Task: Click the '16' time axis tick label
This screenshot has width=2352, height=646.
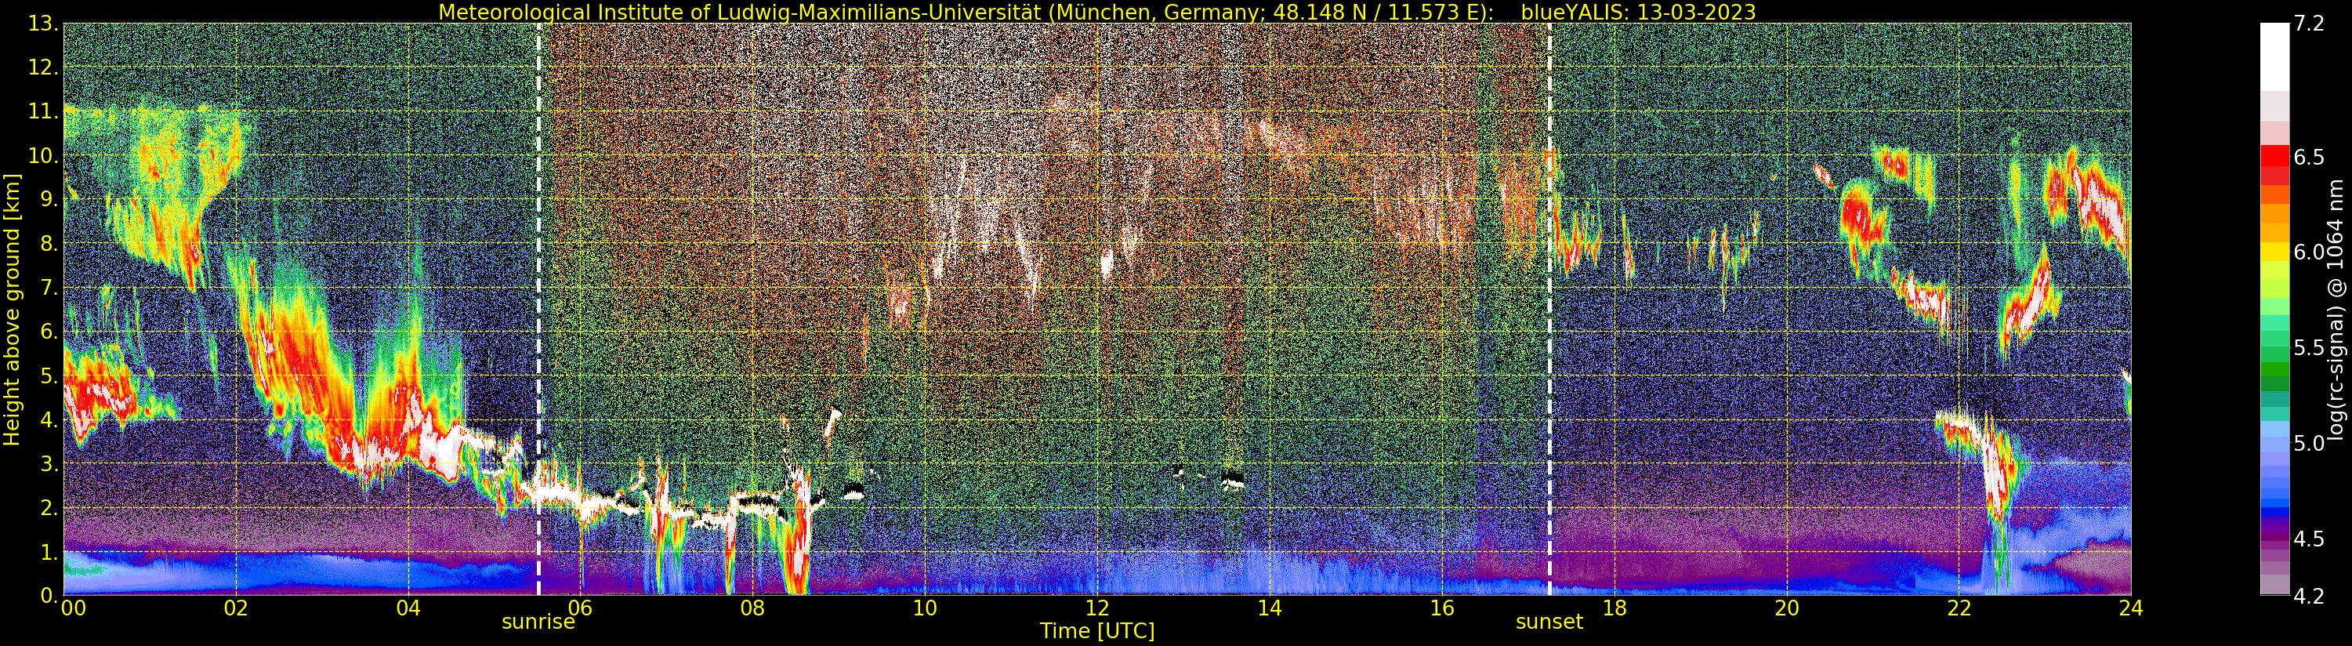Action: (x=1442, y=608)
